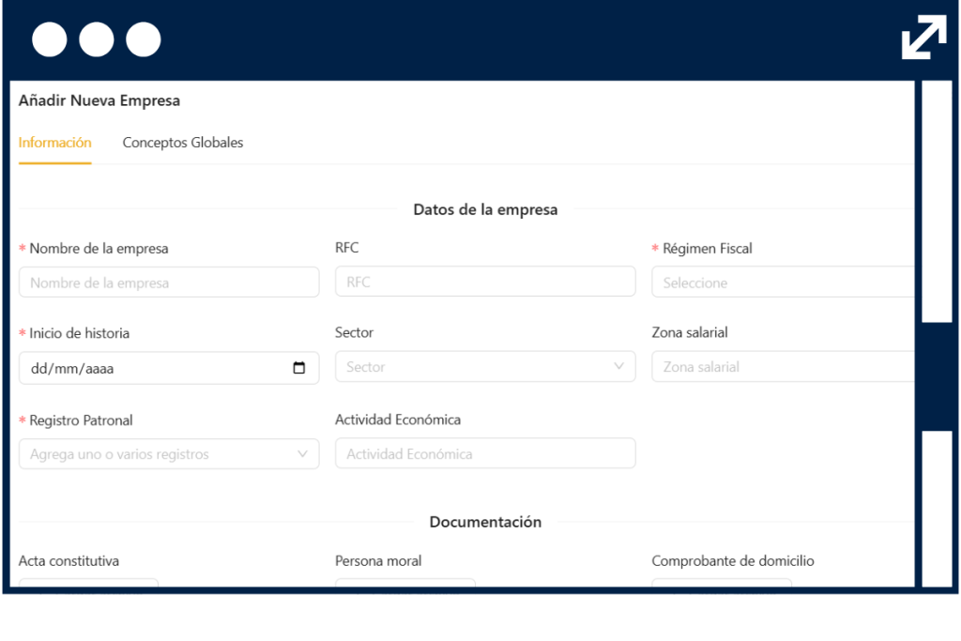Click the RFC input field
The height and width of the screenshot is (641, 961).
pyautogui.click(x=485, y=281)
